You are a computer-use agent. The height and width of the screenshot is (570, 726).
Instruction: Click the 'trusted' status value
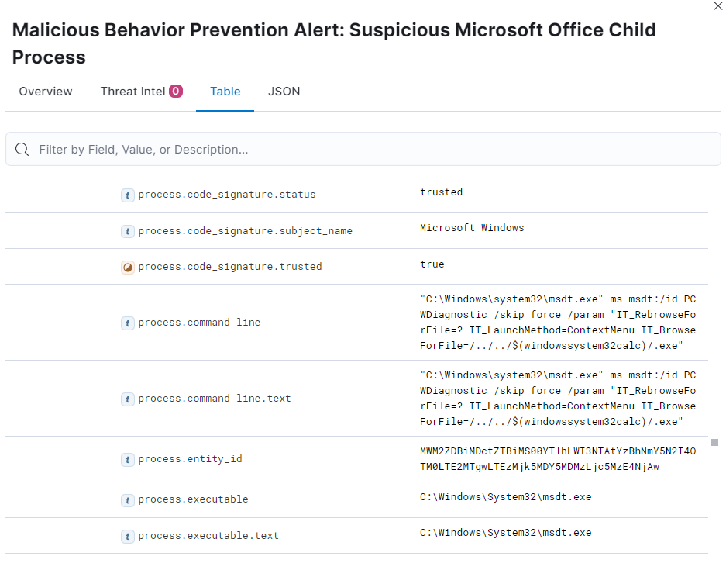click(441, 192)
